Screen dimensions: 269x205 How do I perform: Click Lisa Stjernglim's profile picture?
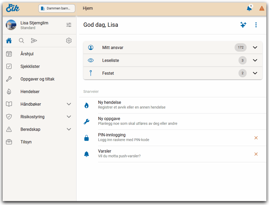point(11,25)
